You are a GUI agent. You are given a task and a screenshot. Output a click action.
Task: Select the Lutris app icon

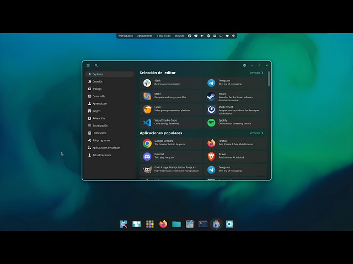click(x=147, y=109)
